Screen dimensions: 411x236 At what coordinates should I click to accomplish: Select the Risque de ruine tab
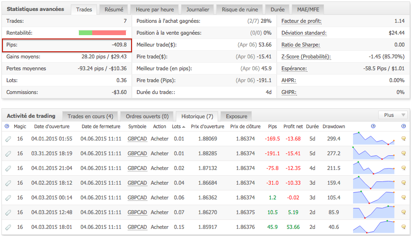[239, 9]
